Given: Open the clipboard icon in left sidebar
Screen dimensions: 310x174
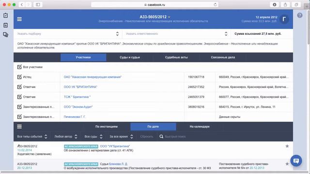Looking at the screenshot, I should [5, 15].
